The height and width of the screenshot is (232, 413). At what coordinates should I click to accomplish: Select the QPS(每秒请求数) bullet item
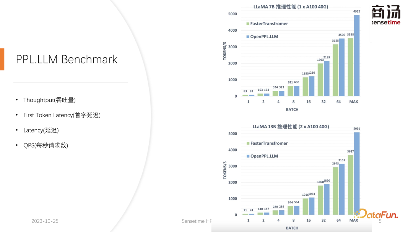[x=46, y=145]
